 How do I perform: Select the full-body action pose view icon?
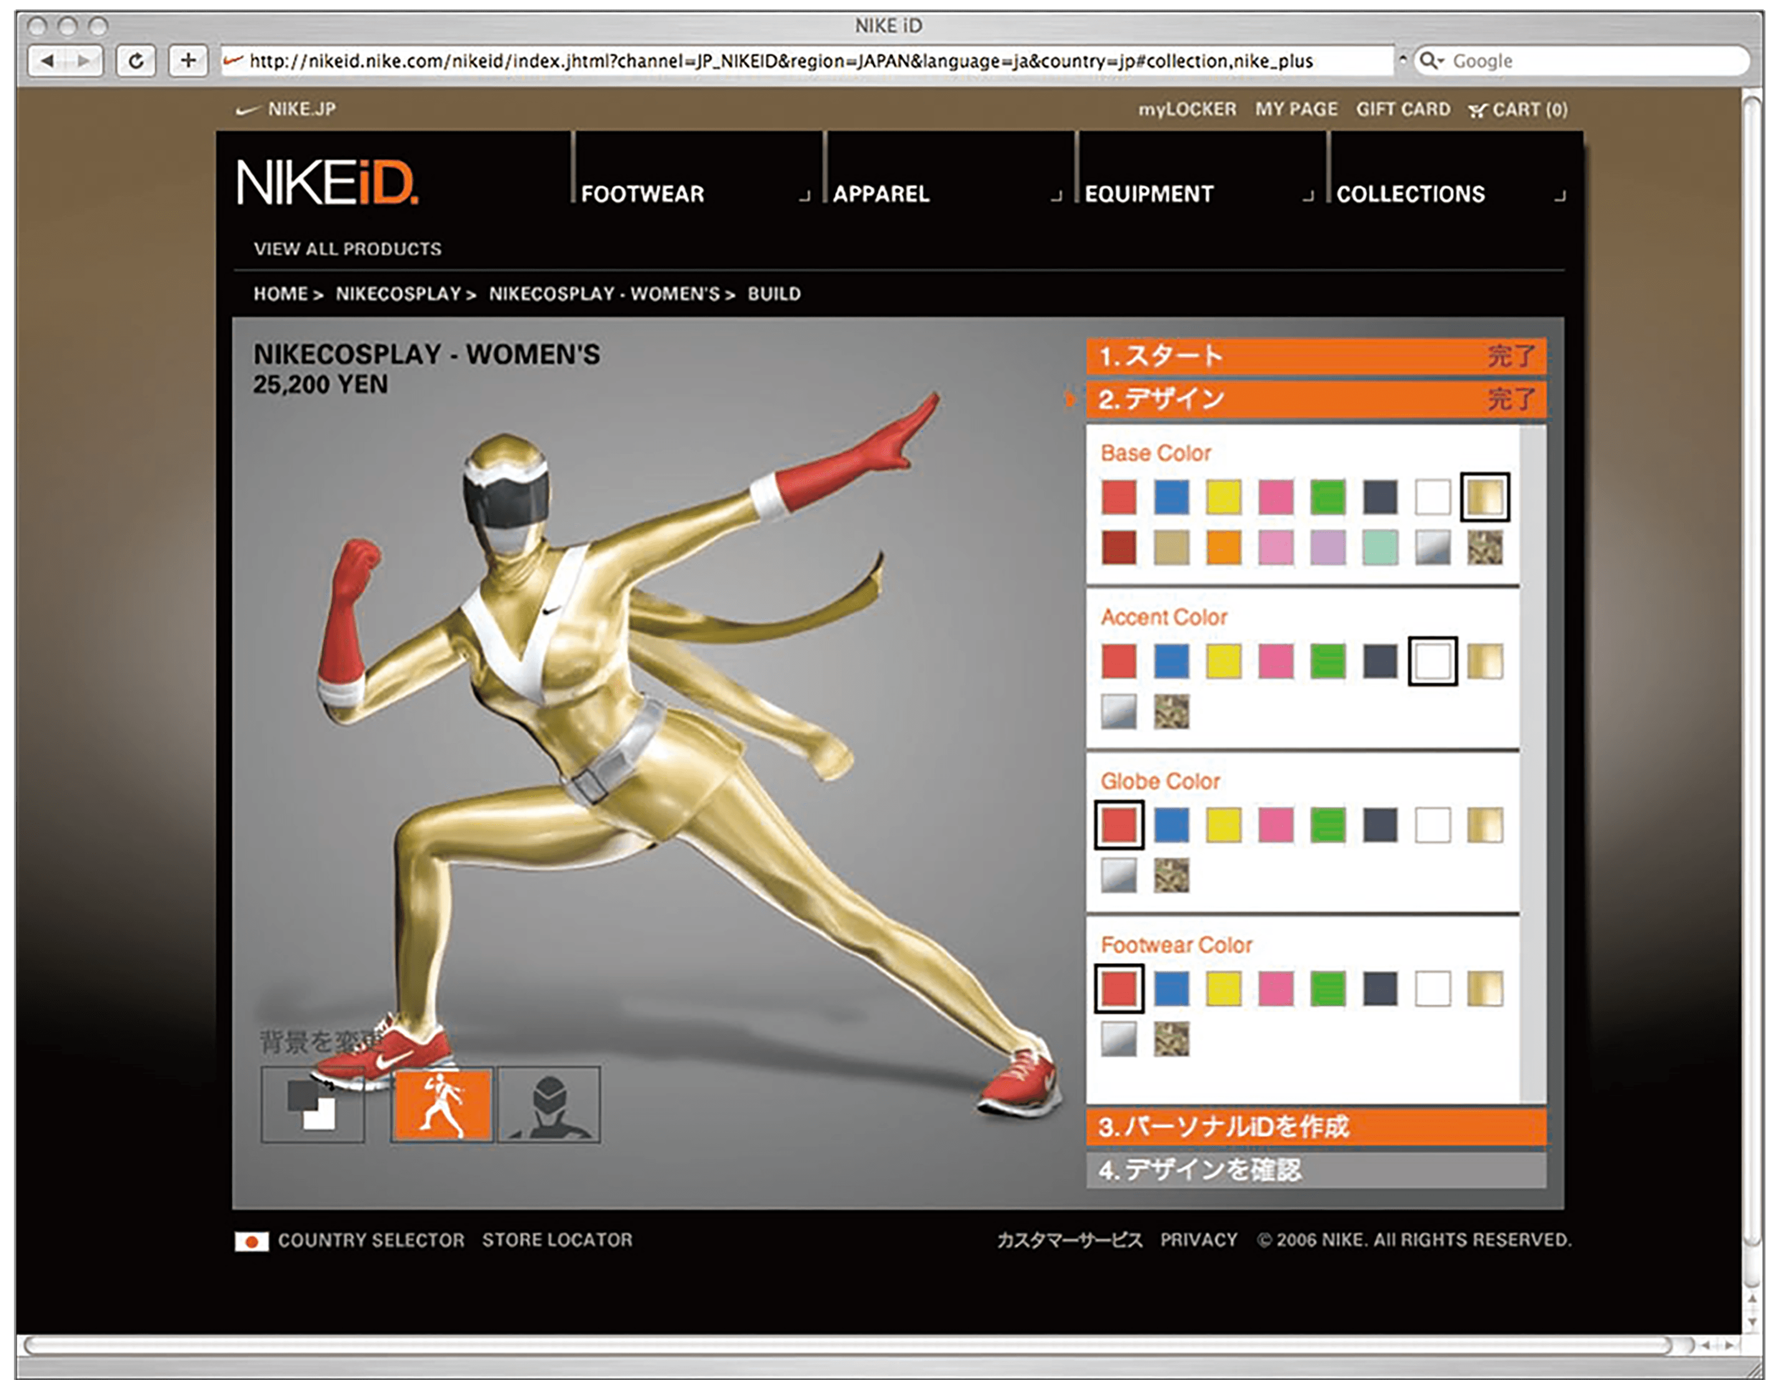click(x=442, y=1105)
